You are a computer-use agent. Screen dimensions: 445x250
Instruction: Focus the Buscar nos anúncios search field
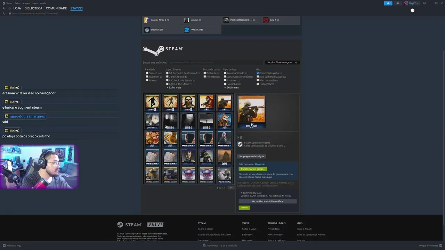click(x=216, y=62)
